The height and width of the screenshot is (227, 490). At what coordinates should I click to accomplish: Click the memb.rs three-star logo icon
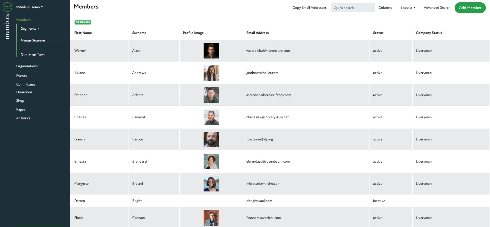(x=7, y=7)
